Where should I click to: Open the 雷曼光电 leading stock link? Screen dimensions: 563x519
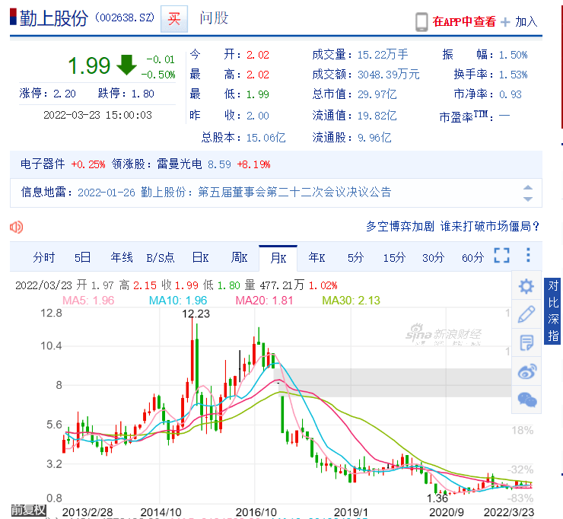pos(179,164)
